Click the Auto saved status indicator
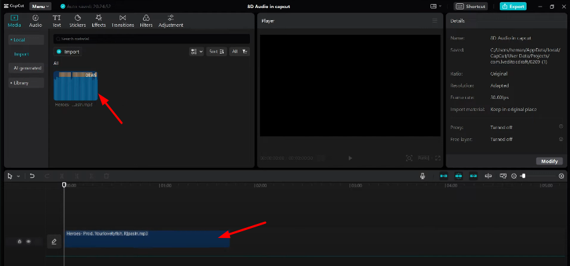 point(86,7)
